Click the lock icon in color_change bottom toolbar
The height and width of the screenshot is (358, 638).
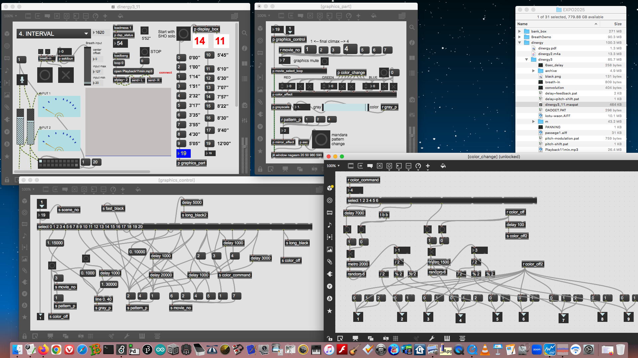(329, 338)
